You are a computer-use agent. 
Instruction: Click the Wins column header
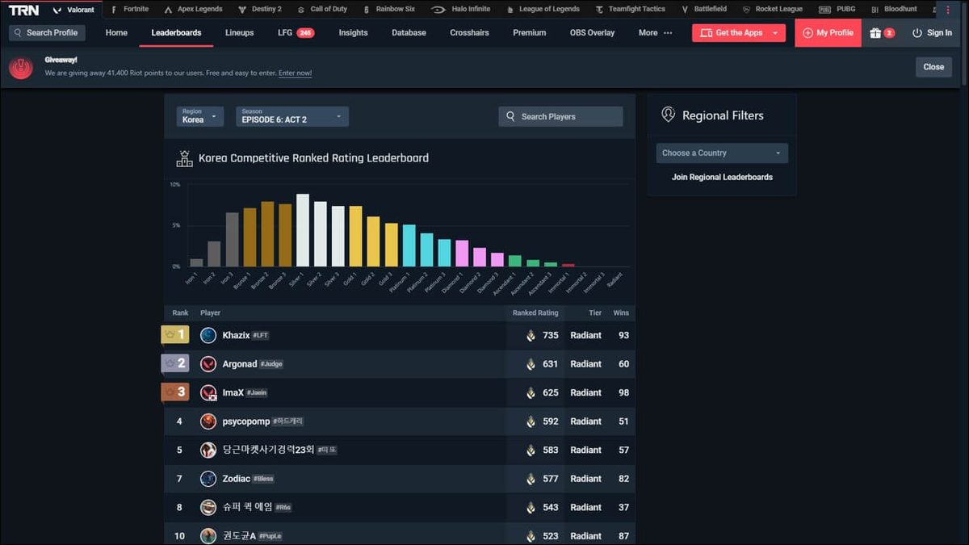pyautogui.click(x=621, y=313)
